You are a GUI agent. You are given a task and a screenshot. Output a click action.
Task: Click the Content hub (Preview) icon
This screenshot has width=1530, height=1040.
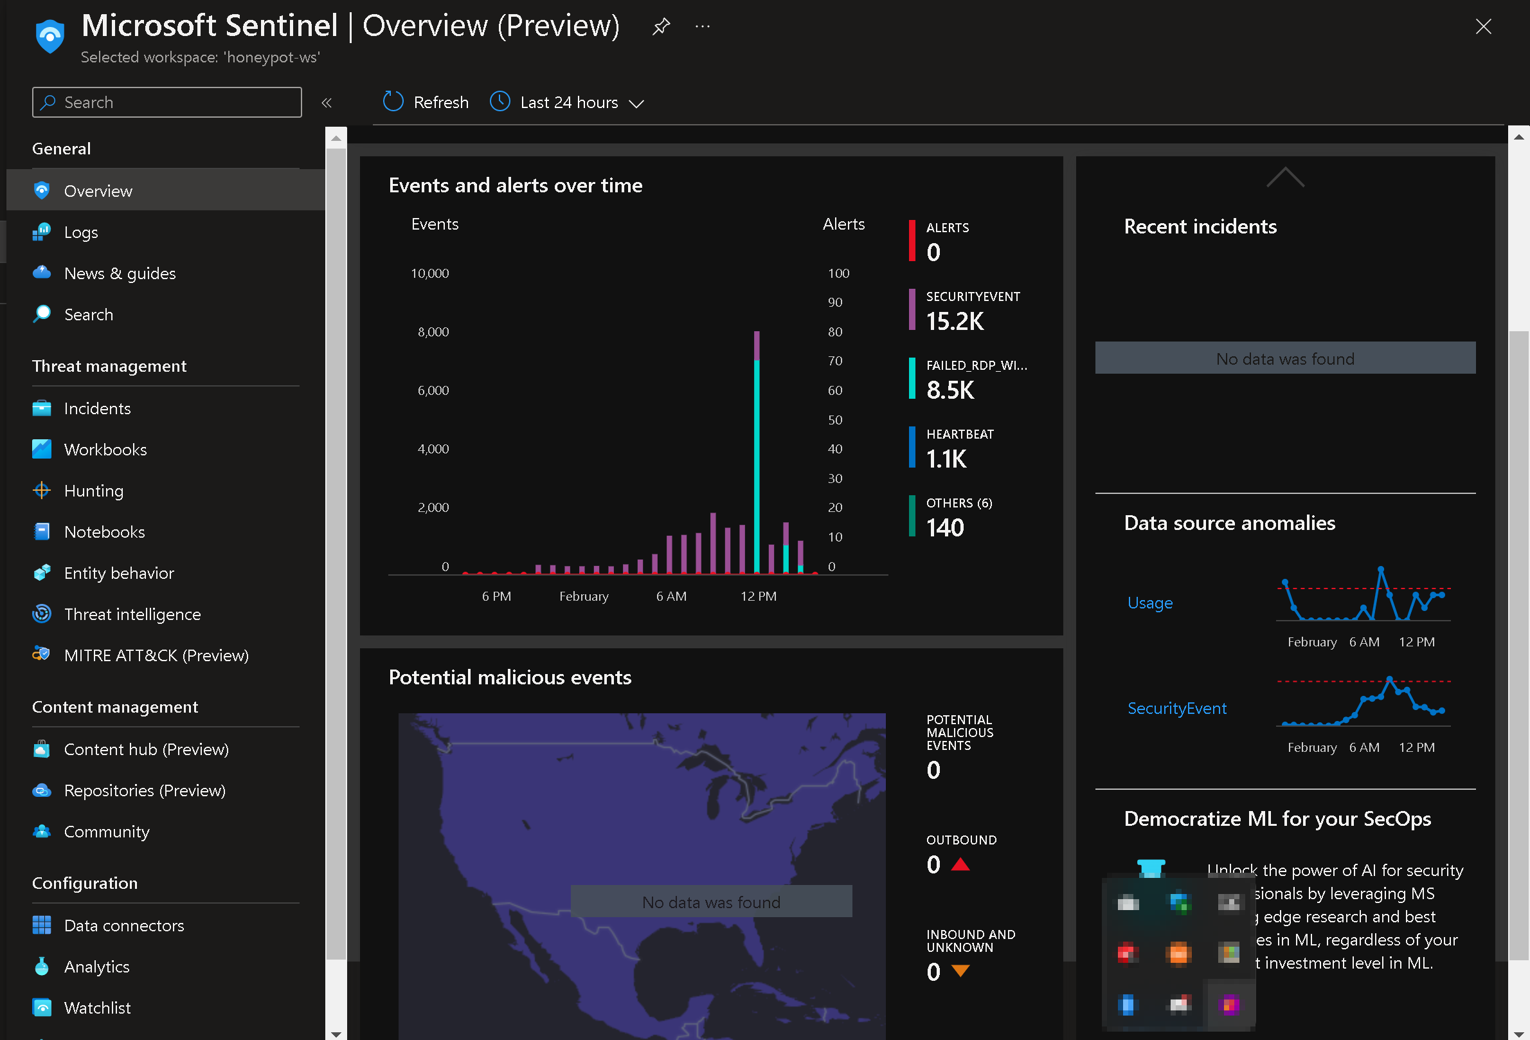42,749
